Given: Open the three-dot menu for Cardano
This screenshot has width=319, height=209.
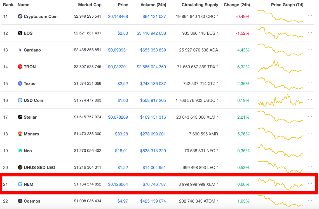Looking at the screenshot, I should click(x=310, y=49).
